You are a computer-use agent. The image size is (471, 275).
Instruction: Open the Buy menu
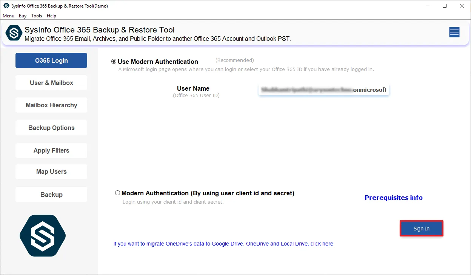23,16
